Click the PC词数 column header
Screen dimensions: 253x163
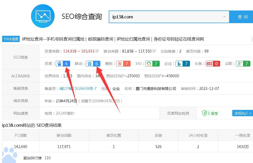tap(21, 135)
